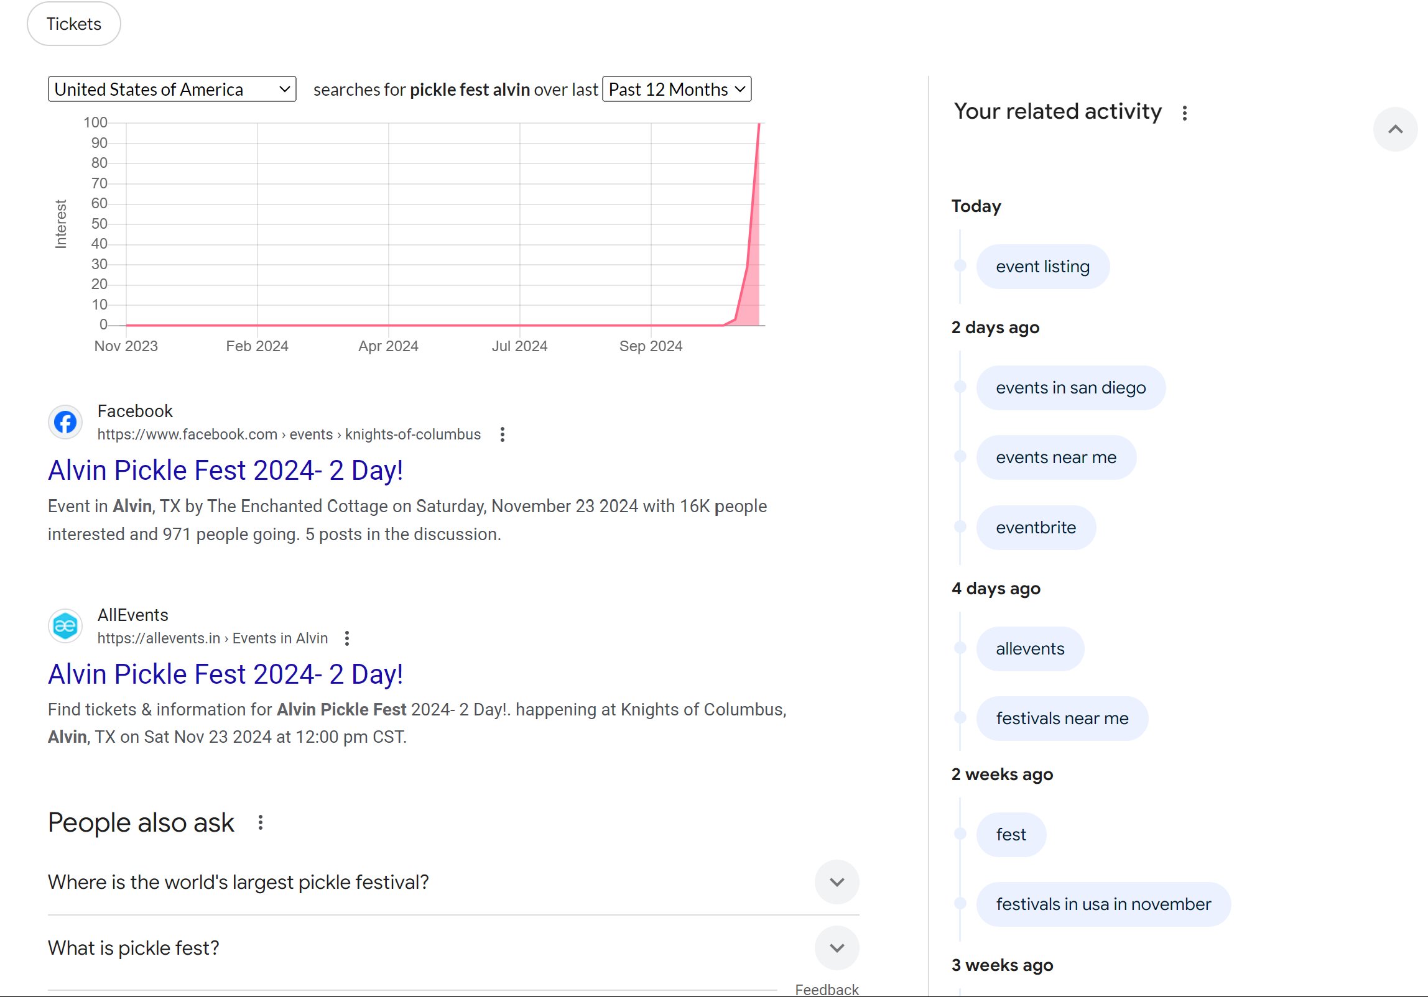The width and height of the screenshot is (1428, 997).
Task: Open the three-dot options for Your related activity
Action: click(1184, 113)
